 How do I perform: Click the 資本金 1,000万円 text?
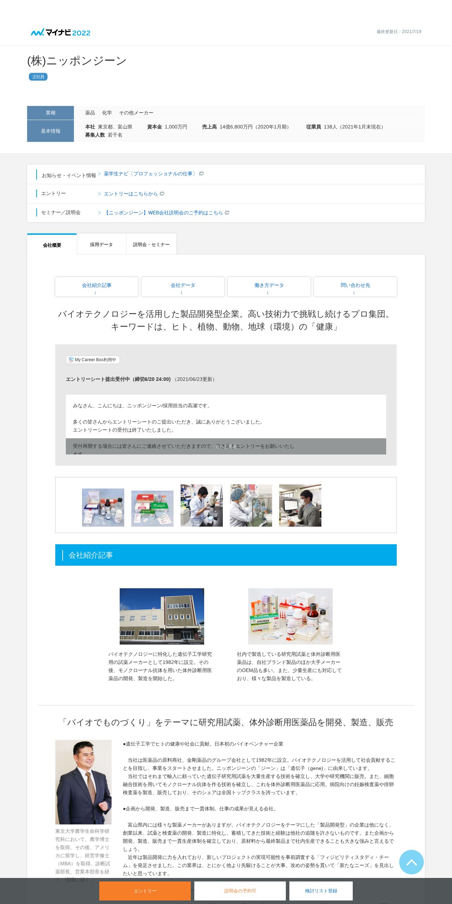point(167,127)
